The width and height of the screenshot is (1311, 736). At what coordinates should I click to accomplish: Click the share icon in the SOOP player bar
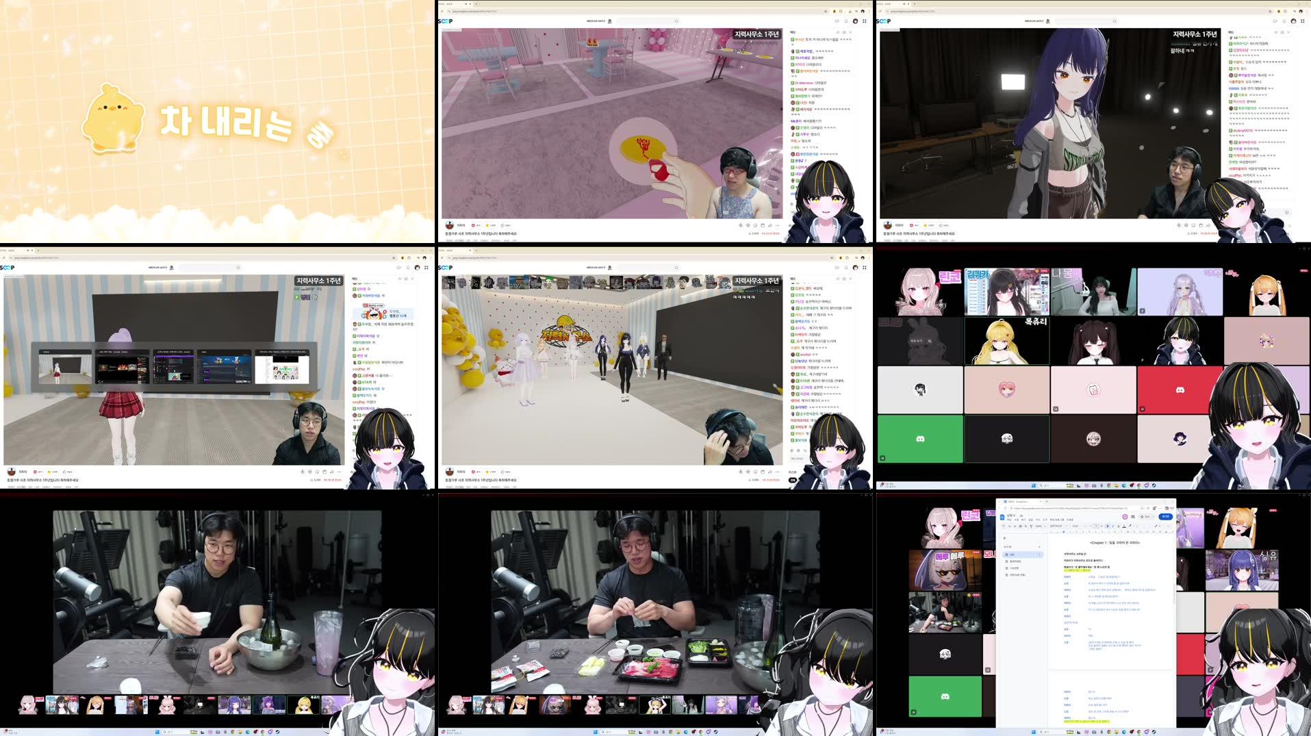pos(769,225)
